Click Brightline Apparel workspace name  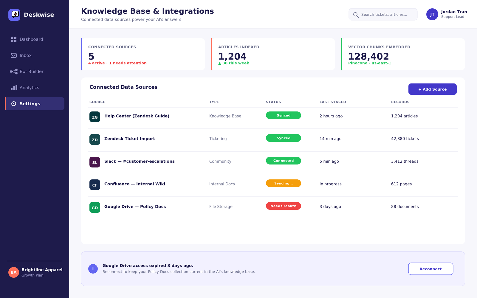42,270
